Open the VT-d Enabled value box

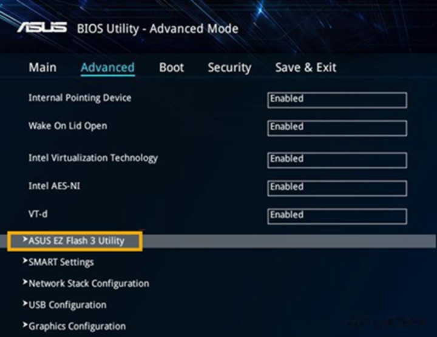[337, 216]
